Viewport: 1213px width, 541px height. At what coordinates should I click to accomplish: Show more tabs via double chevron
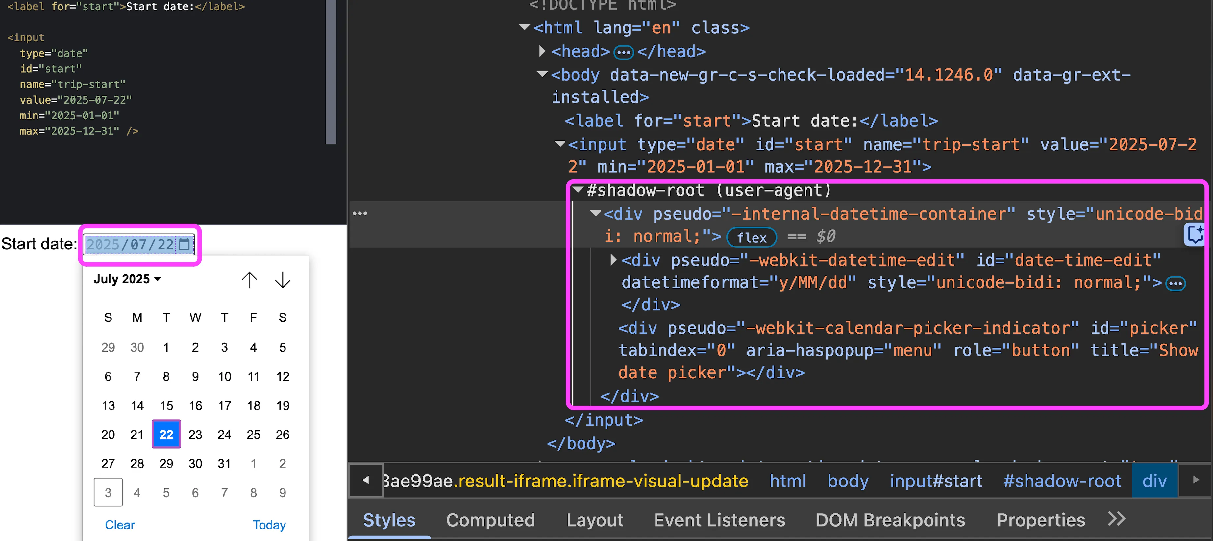click(1117, 519)
